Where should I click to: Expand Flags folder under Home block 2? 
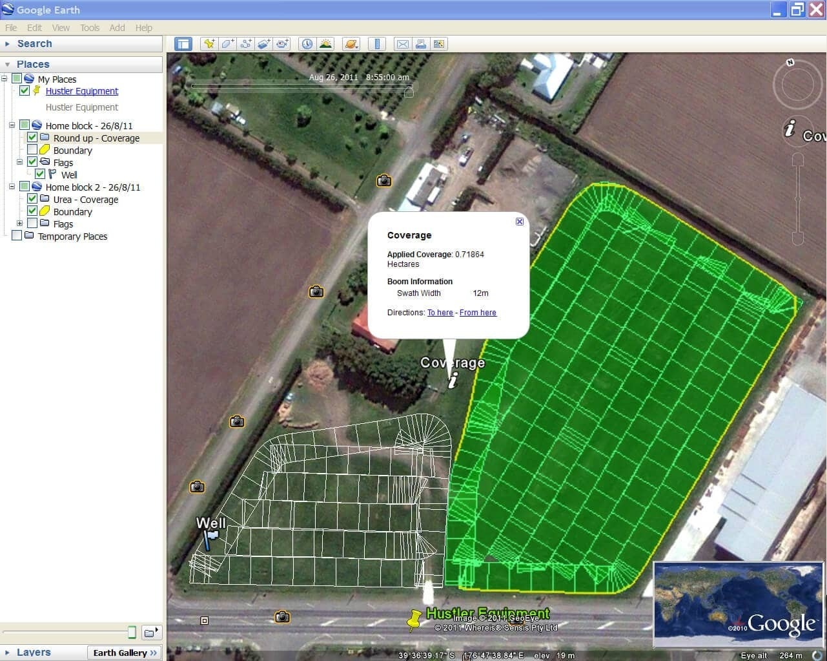click(x=20, y=224)
